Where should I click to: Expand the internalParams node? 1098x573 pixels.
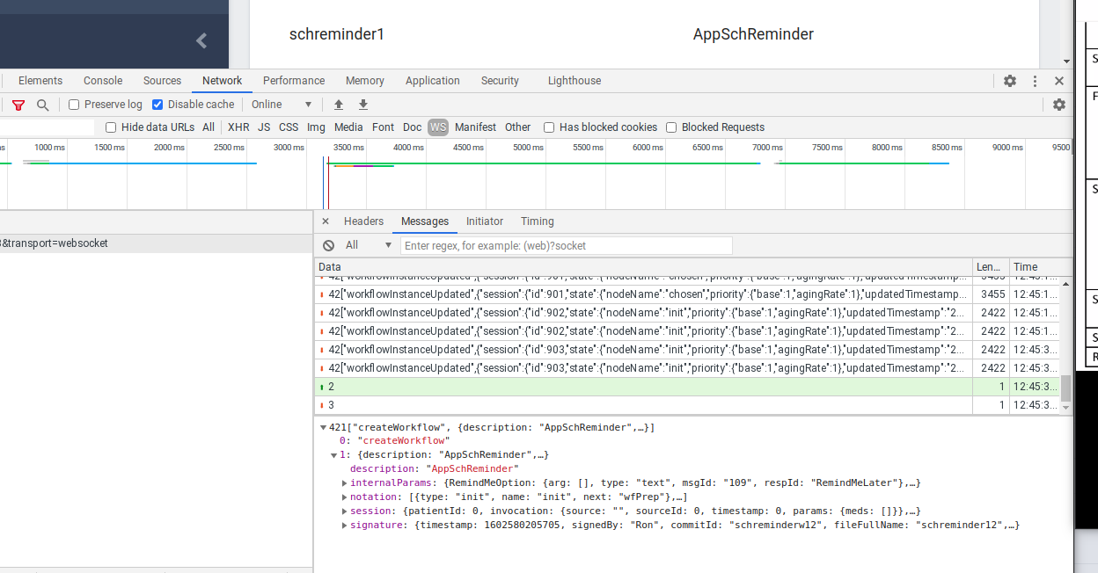click(344, 483)
